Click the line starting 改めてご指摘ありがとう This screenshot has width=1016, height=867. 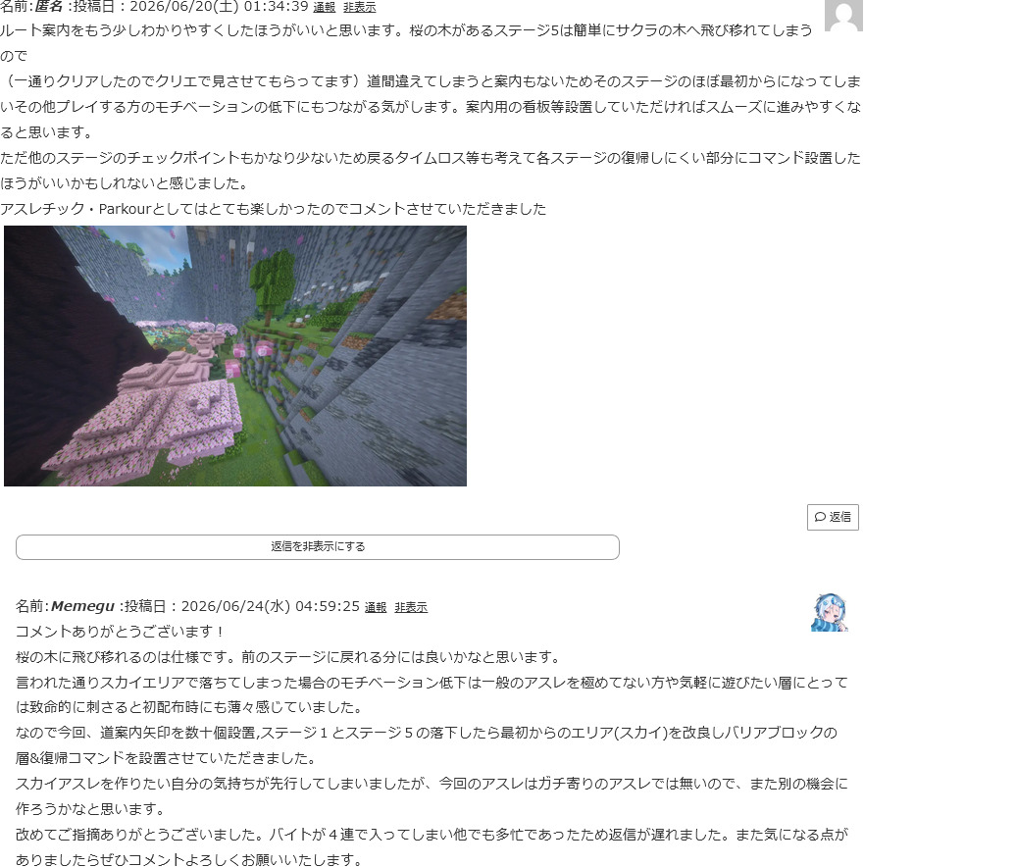pyautogui.click(x=432, y=835)
